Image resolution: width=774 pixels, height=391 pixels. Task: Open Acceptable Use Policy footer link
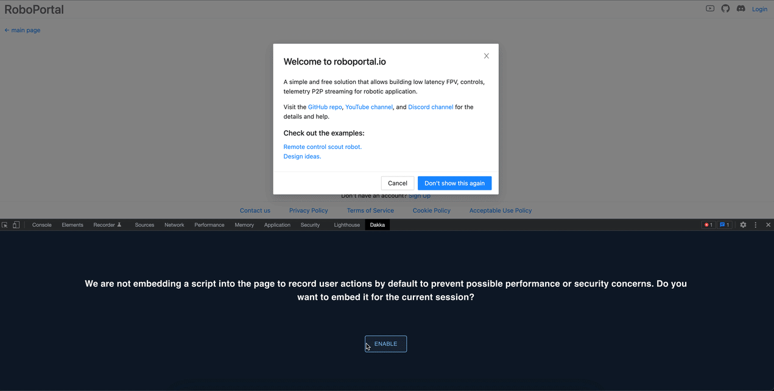point(501,210)
